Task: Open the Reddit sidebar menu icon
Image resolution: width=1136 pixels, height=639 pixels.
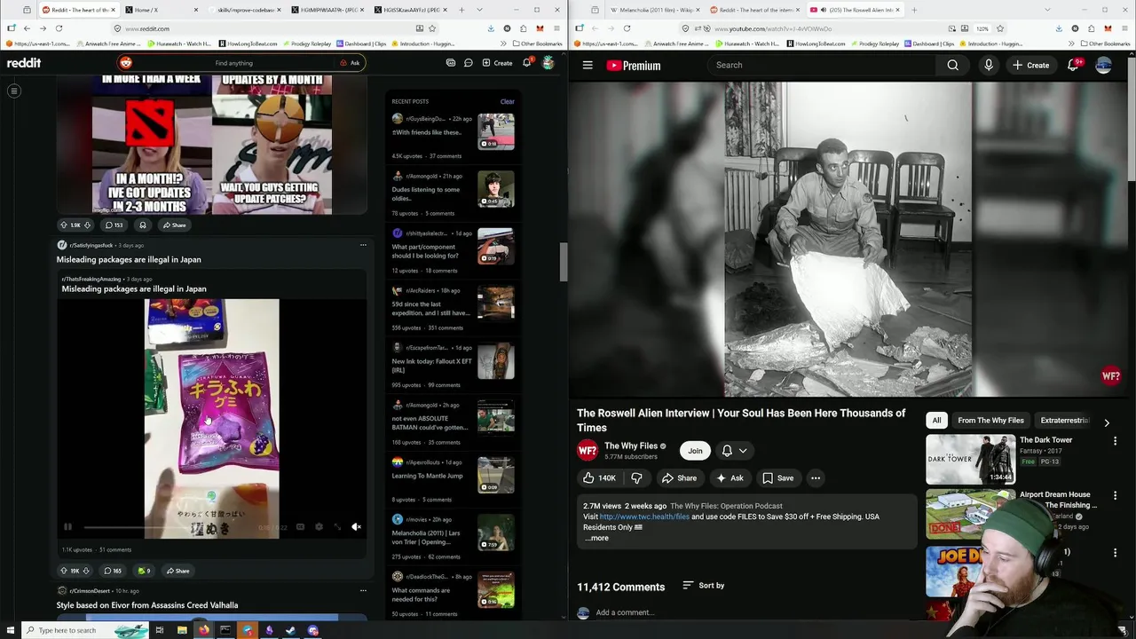Action: pyautogui.click(x=14, y=91)
